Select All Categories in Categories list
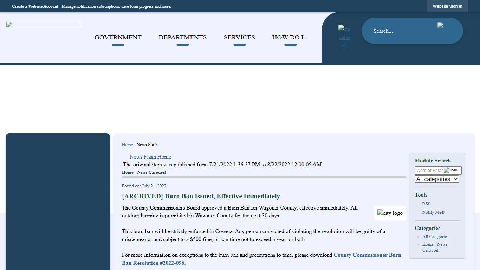This screenshot has height=270, width=480. (435, 237)
